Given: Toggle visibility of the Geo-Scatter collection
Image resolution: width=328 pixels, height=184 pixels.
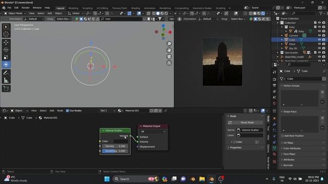Looking at the screenshot, I should click(x=319, y=53).
